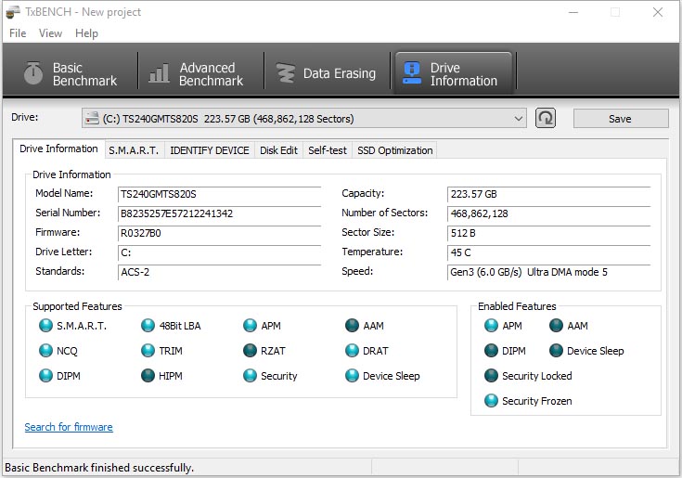Screen dimensions: 682x478
Task: Open the File menu
Action: pos(18,33)
